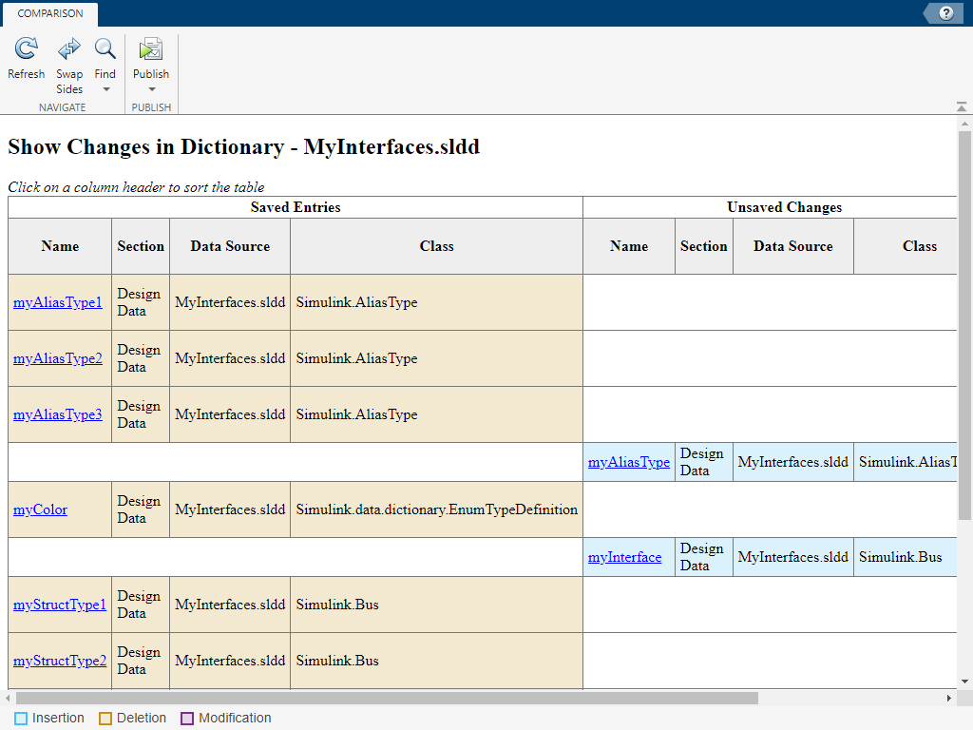Open the myInterface link in Unsaved Changes

pos(624,557)
